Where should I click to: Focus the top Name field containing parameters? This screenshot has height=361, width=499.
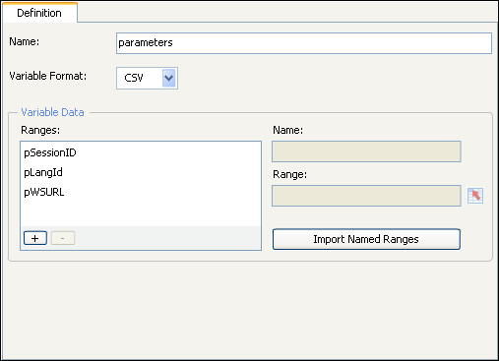[x=304, y=43]
